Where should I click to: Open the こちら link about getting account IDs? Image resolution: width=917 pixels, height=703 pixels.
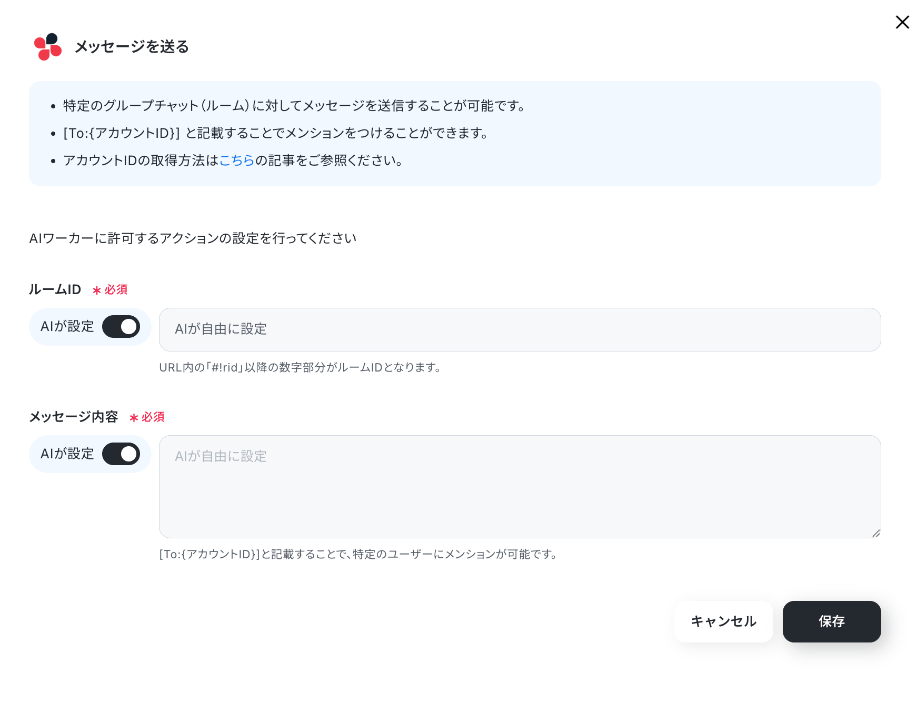point(237,160)
